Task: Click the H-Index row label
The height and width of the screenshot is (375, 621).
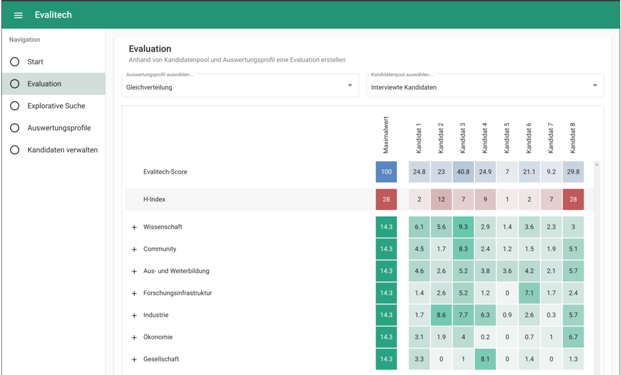Action: coord(154,199)
